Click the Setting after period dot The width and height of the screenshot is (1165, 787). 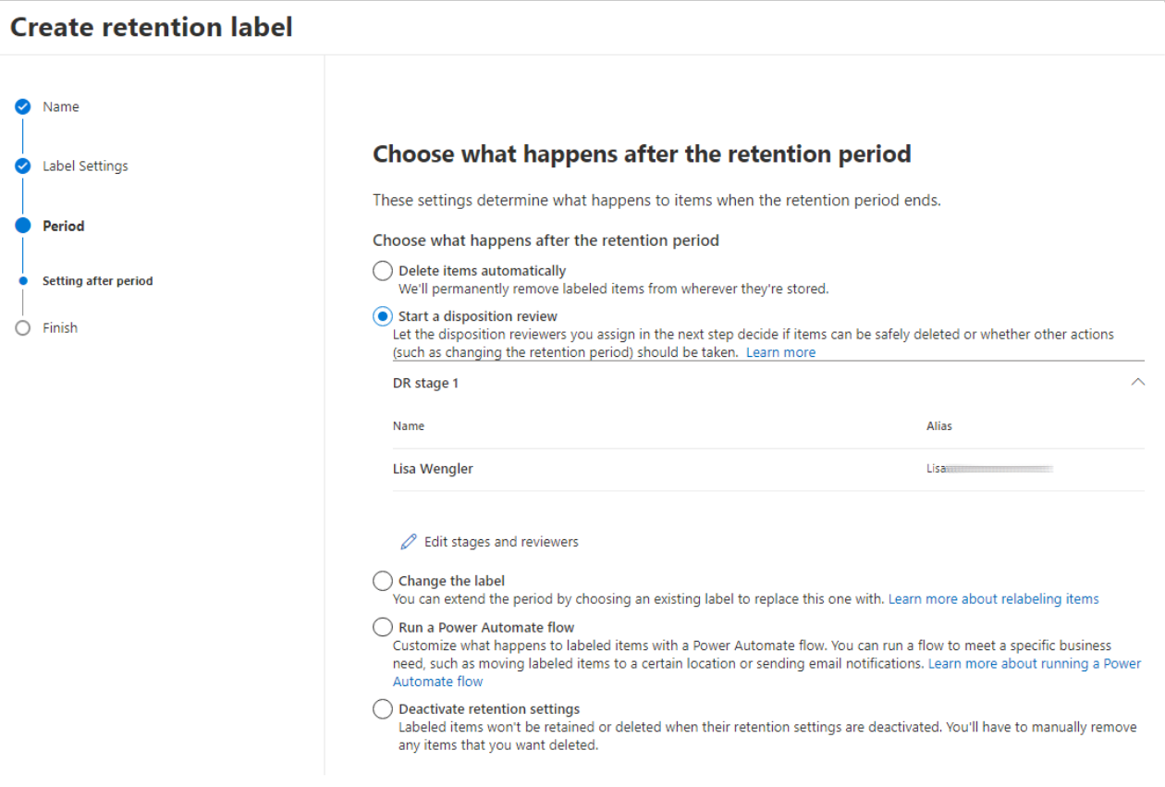[23, 281]
